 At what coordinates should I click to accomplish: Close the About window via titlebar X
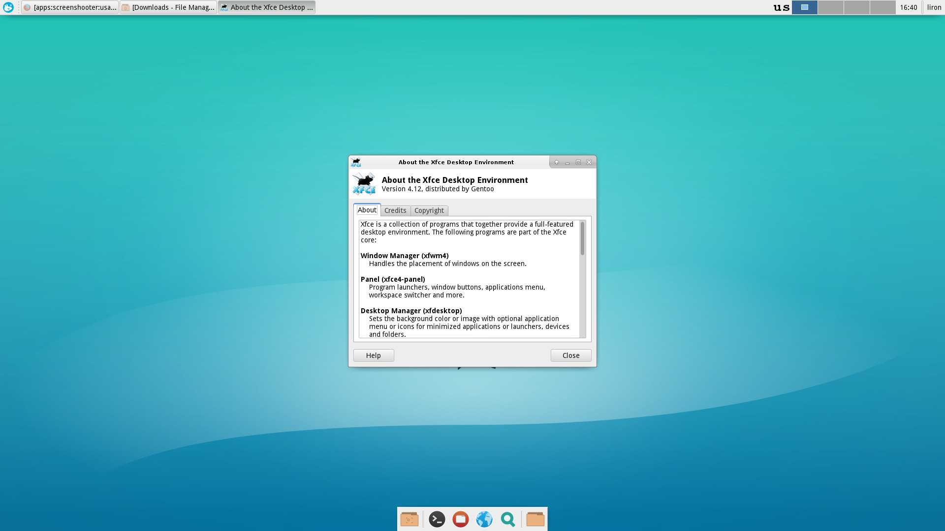pyautogui.click(x=589, y=162)
